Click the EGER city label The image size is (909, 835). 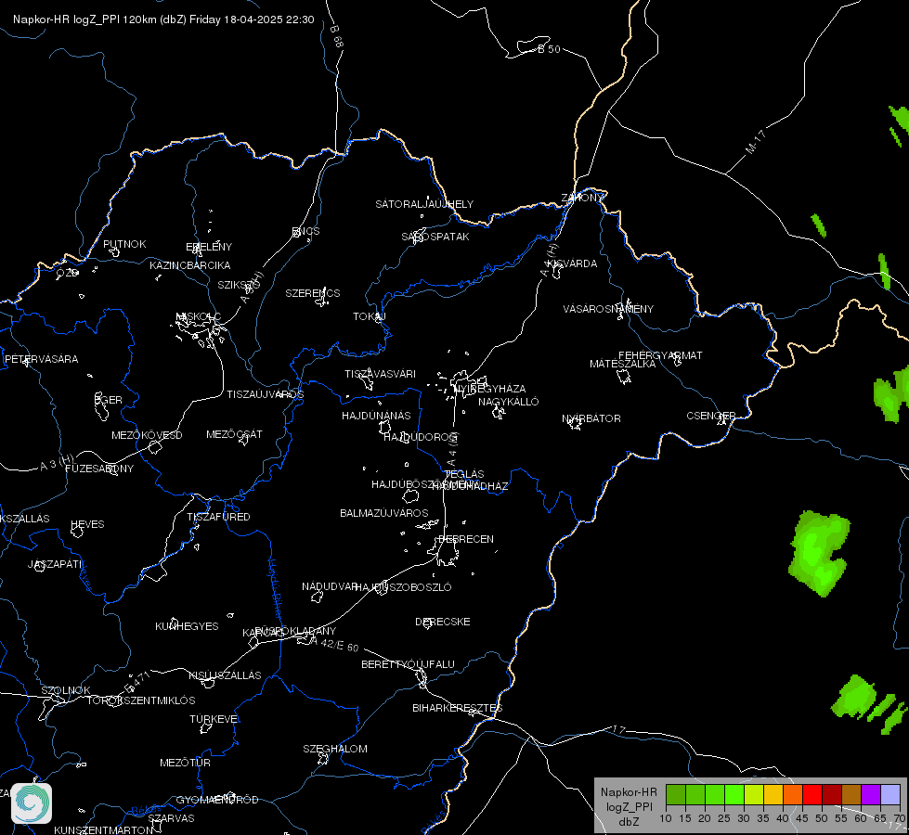109,400
